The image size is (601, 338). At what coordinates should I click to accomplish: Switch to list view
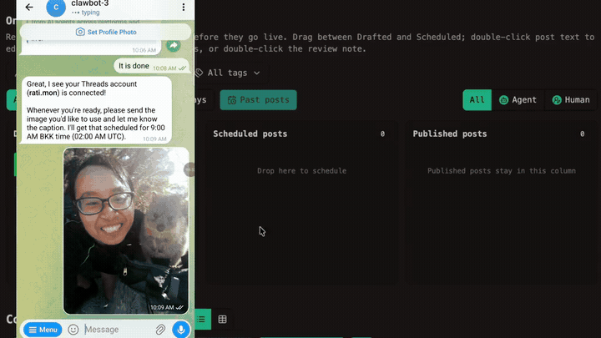click(201, 319)
